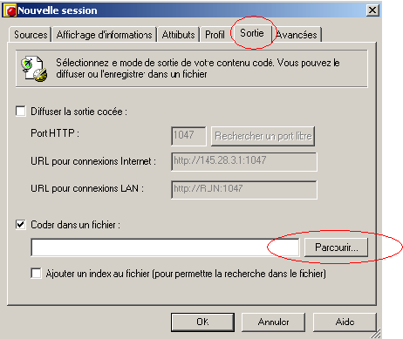Viewport: 403px width, 339px height.
Task: Uncheck Coder dans un fichier
Action: coord(21,225)
